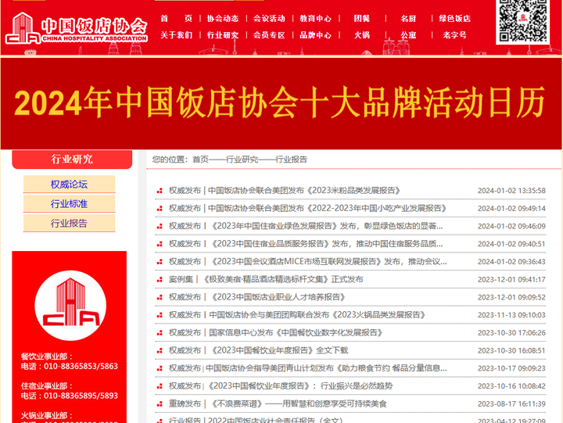
Task: Open the 老字号 menu item
Action: pos(454,35)
